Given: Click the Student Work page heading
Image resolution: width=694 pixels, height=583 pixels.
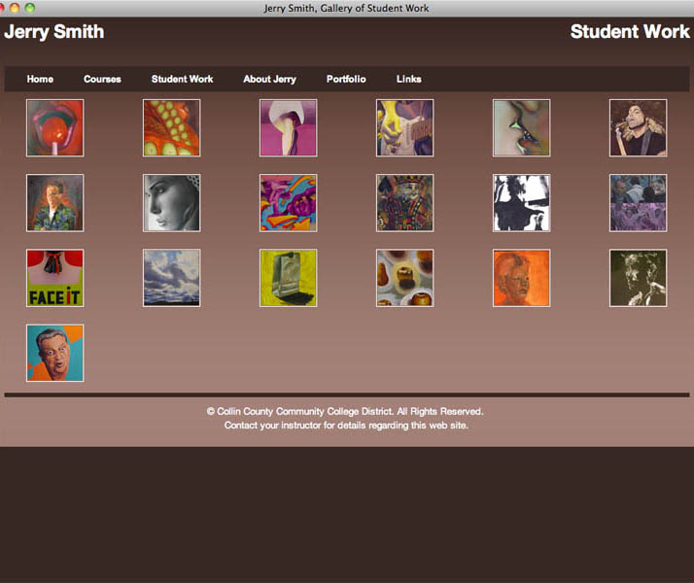Looking at the screenshot, I should 630,31.
